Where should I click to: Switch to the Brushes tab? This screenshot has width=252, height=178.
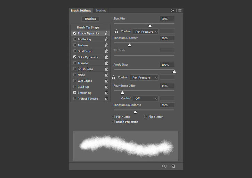(100, 11)
